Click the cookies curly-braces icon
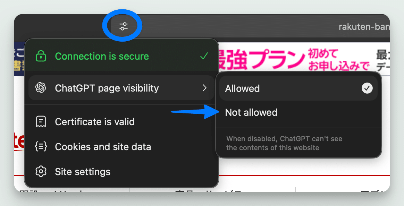This screenshot has height=206, width=404. pyautogui.click(x=41, y=146)
